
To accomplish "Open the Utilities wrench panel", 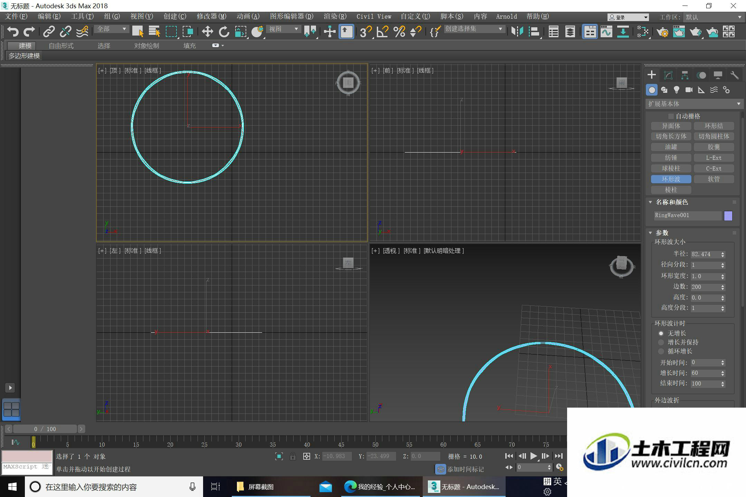I will pos(735,75).
